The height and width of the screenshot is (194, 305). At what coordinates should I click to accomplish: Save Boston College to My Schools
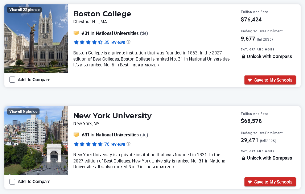point(270,80)
